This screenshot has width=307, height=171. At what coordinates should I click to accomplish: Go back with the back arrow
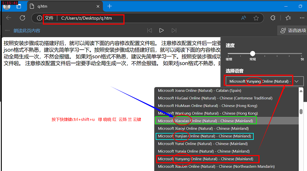tap(9, 18)
